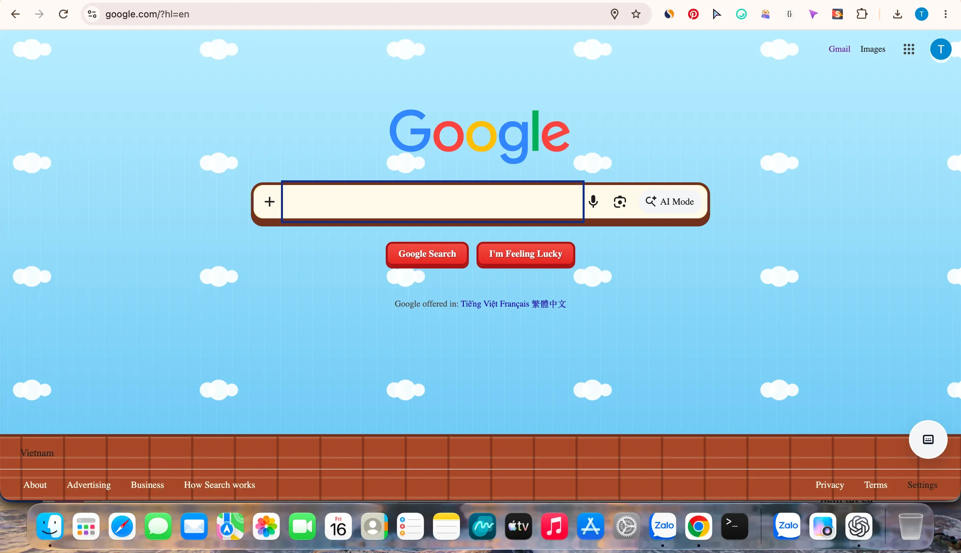Open the Google apps grid

[x=909, y=49]
